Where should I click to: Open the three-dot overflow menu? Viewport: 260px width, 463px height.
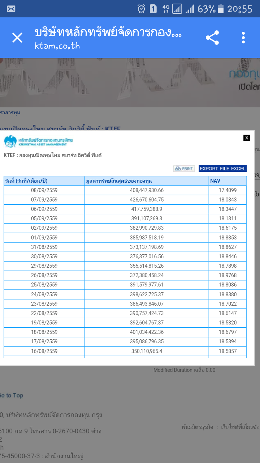[x=243, y=38]
